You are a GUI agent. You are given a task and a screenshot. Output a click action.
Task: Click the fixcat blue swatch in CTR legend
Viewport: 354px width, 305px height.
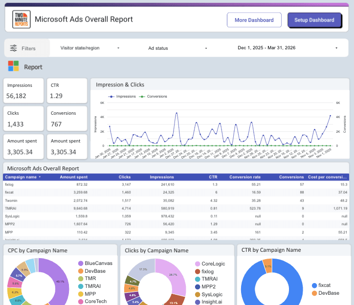tap(314, 285)
